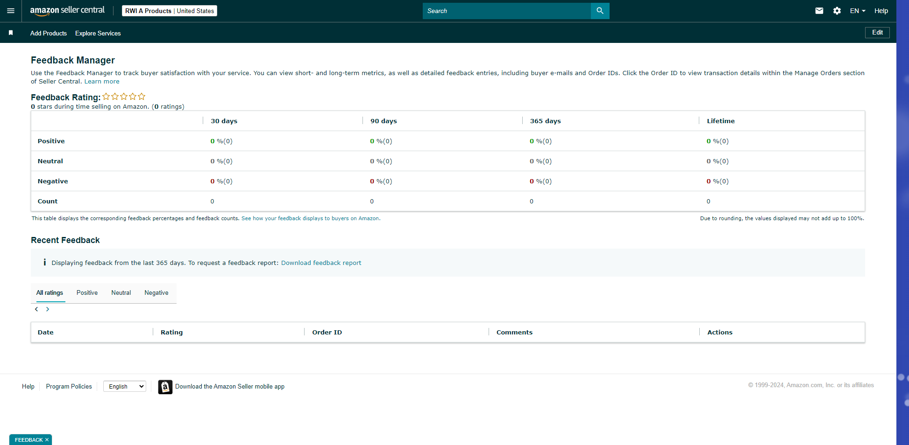Click the Neutral row label in table

(50, 161)
